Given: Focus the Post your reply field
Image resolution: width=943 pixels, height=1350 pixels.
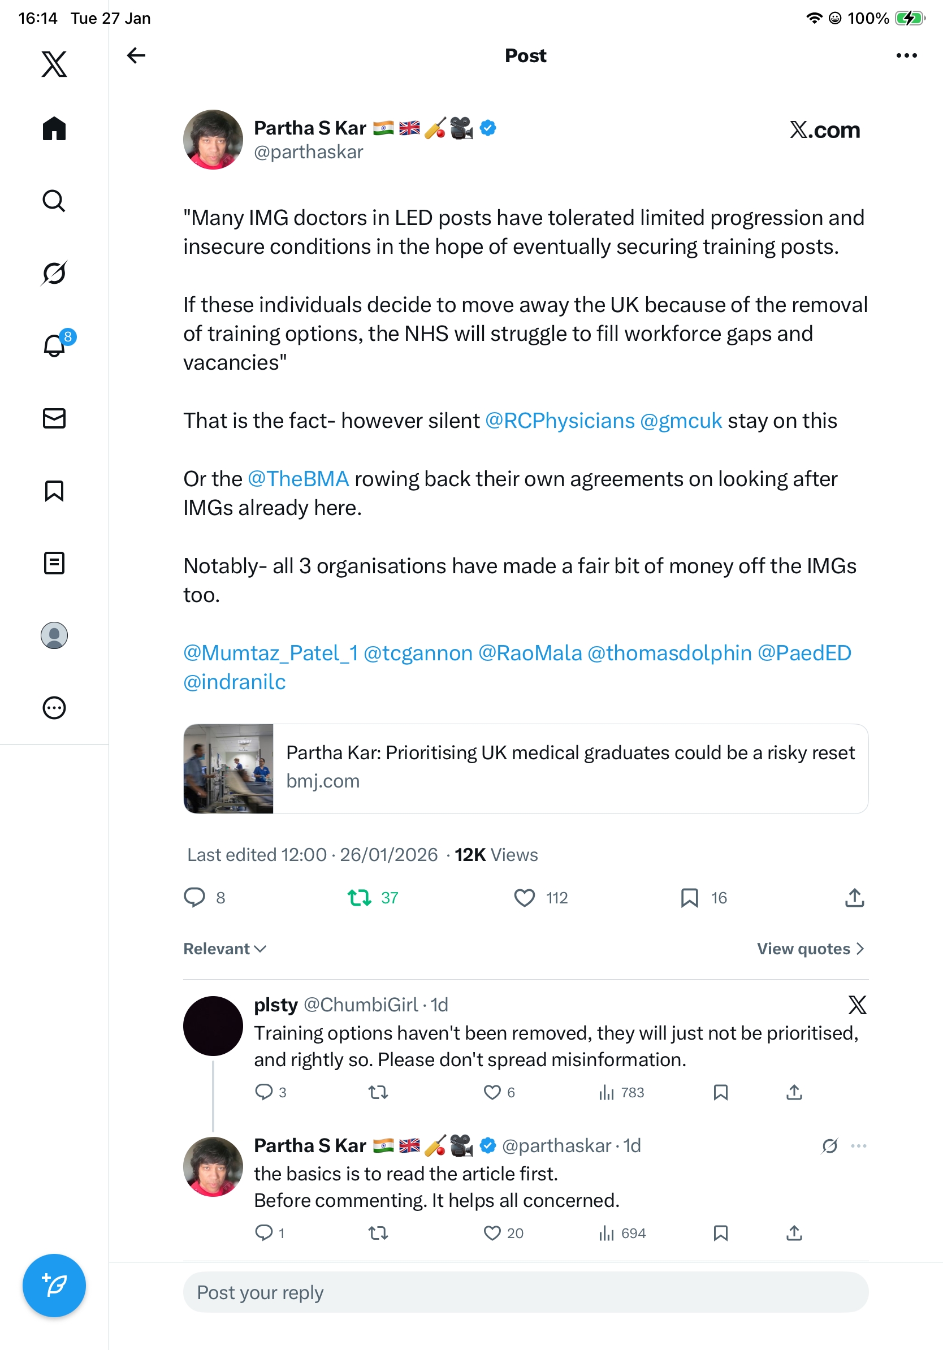Looking at the screenshot, I should (x=526, y=1292).
